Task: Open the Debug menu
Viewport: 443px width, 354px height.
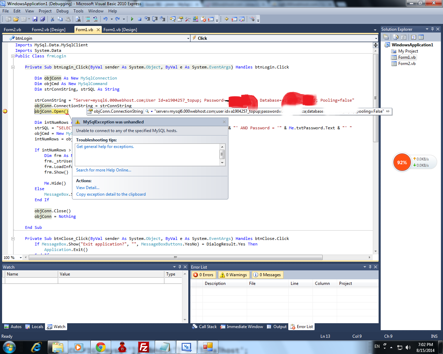Action: coord(62,11)
